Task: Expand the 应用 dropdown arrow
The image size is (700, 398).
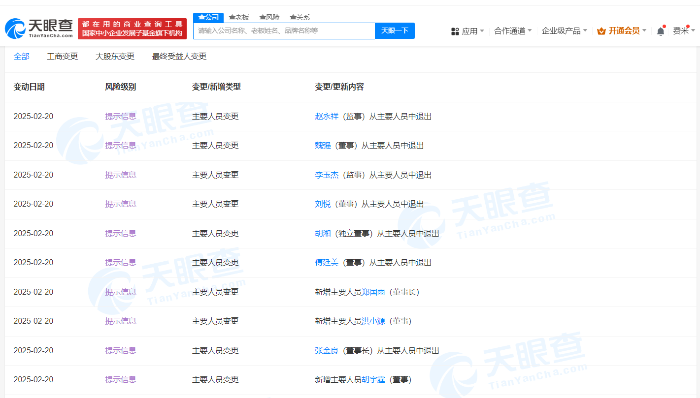Action: click(x=482, y=31)
